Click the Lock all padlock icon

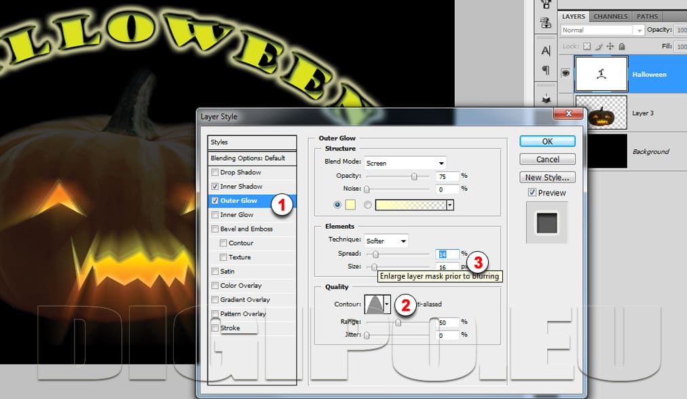[x=620, y=46]
